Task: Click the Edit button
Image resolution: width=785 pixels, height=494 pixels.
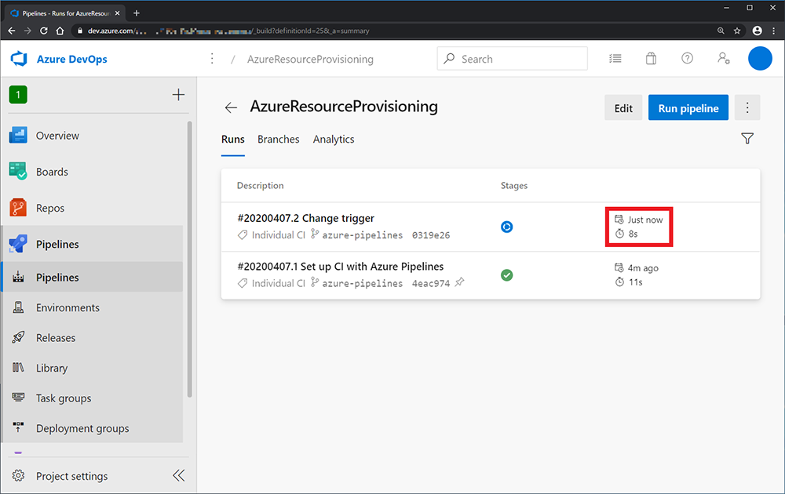Action: tap(623, 107)
